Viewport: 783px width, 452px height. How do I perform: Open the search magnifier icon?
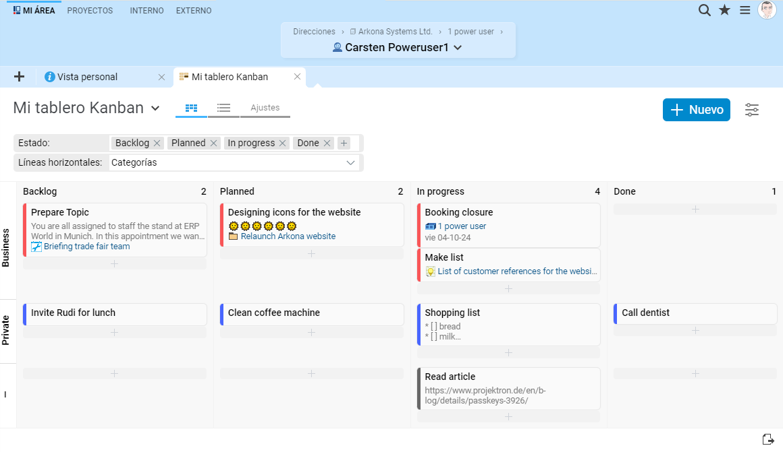[704, 10]
